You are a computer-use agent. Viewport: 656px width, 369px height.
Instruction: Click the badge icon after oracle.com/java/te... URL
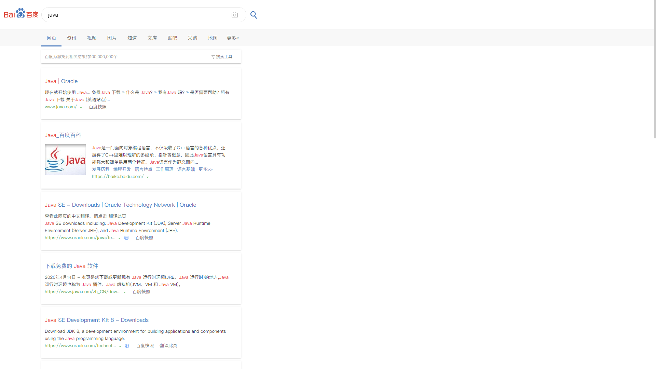[126, 238]
